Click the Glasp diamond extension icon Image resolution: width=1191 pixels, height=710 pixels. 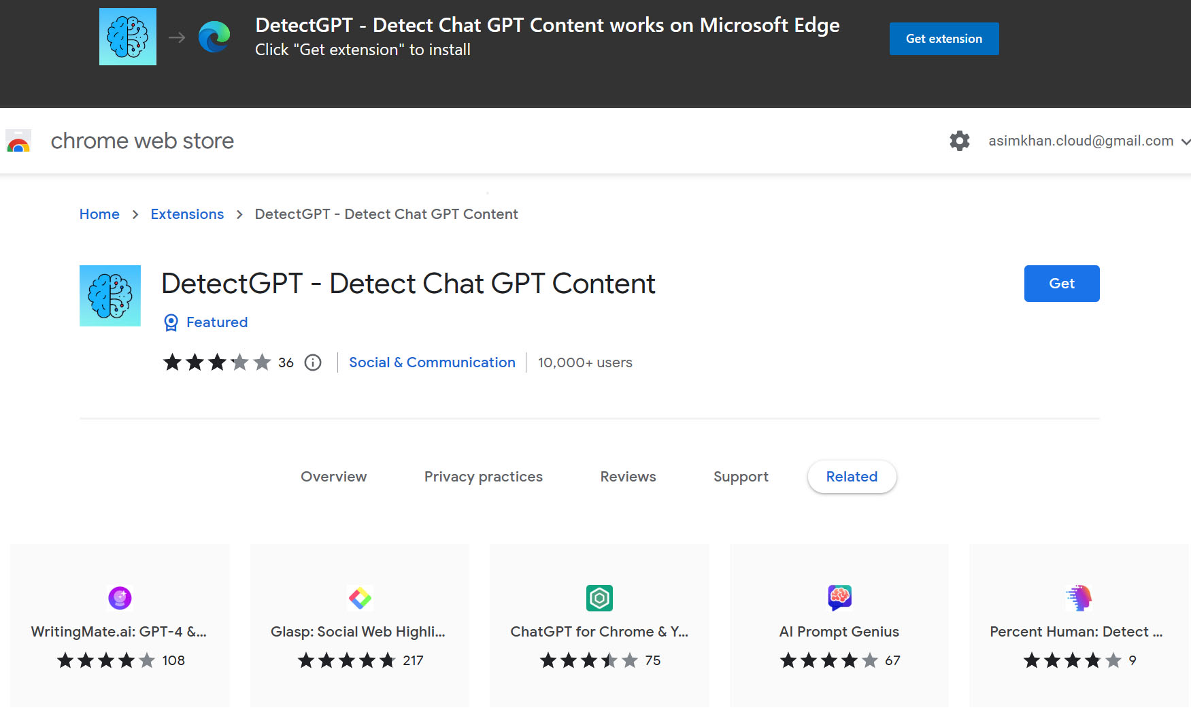(359, 598)
